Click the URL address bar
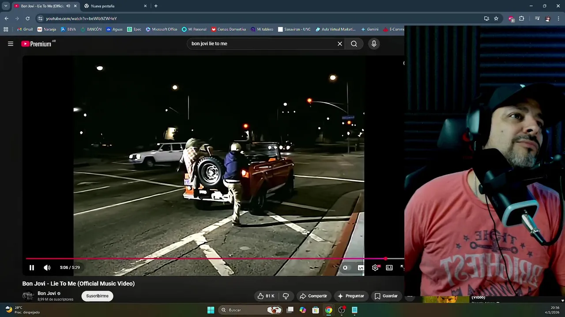Viewport: 565px width, 317px height. tap(260, 18)
